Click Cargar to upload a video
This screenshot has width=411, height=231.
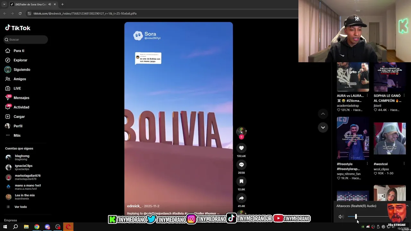pyautogui.click(x=15, y=116)
